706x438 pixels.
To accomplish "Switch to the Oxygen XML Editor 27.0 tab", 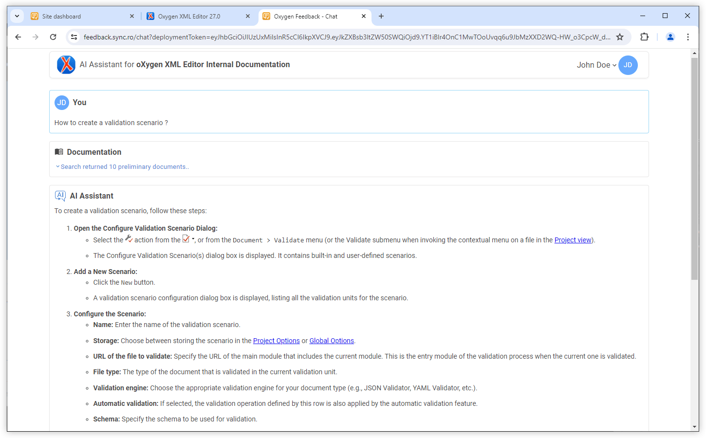I will click(x=199, y=16).
